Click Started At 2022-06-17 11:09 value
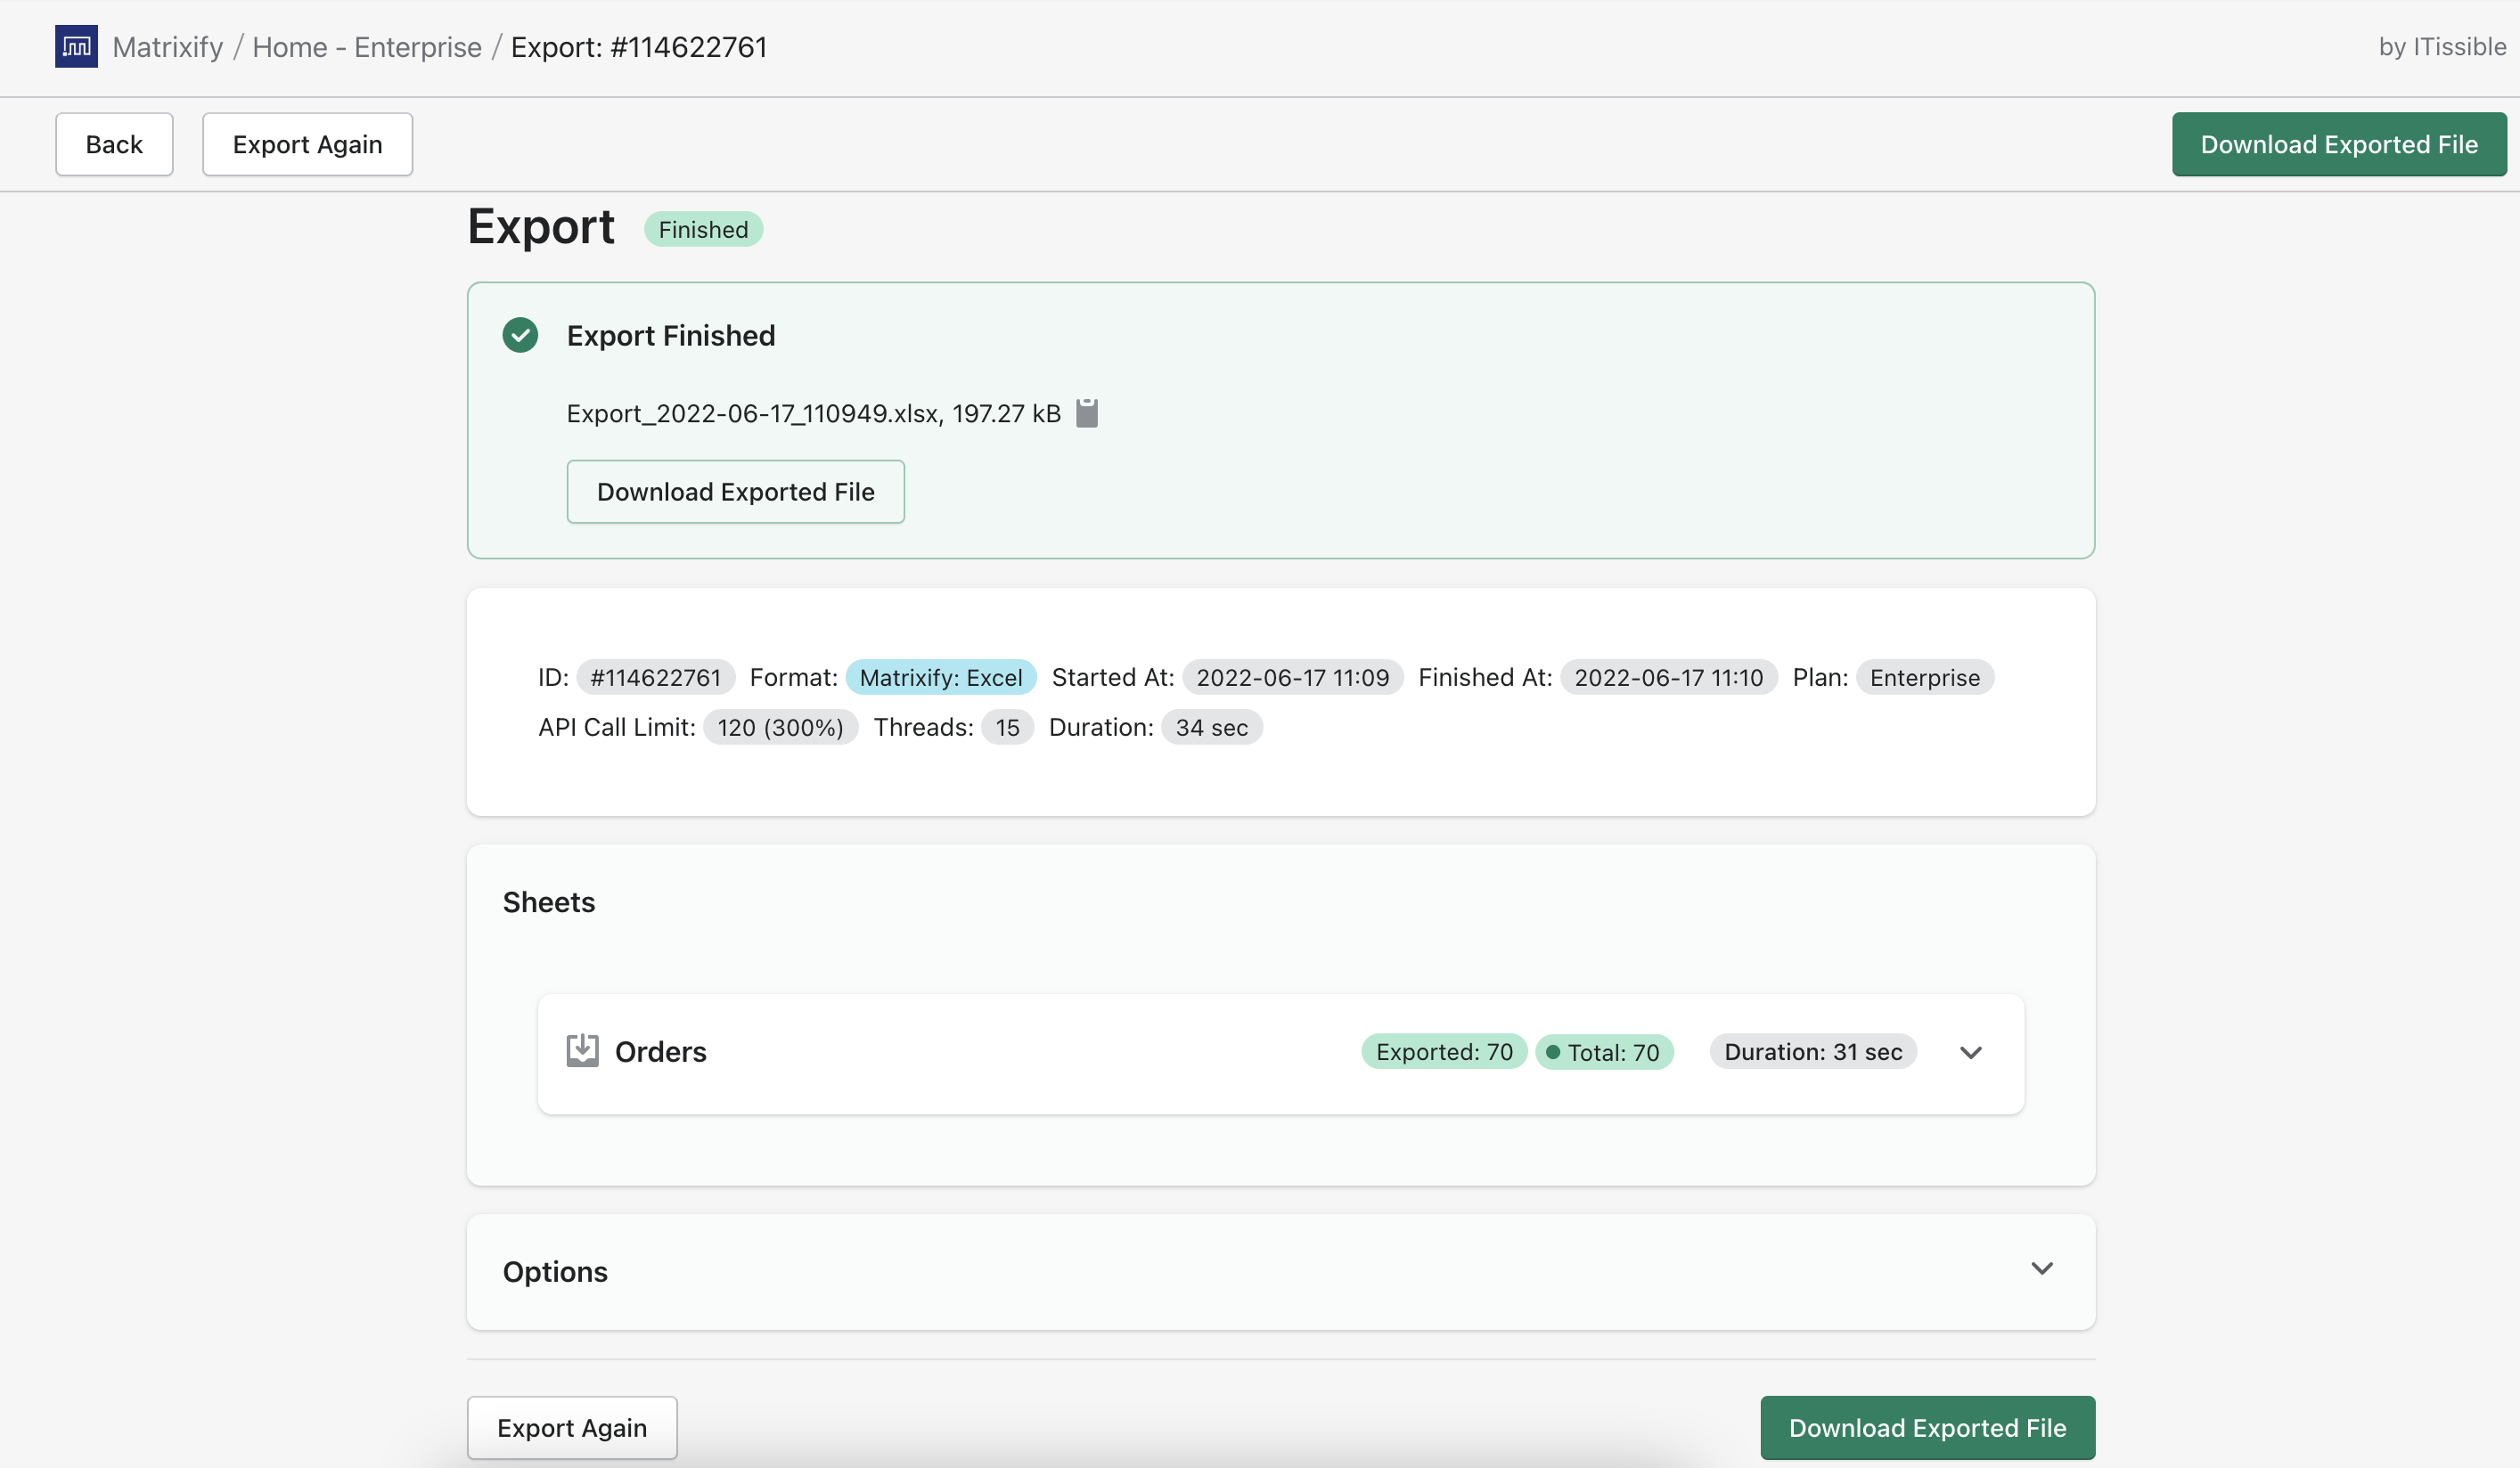Image resolution: width=2520 pixels, height=1468 pixels. pos(1292,676)
